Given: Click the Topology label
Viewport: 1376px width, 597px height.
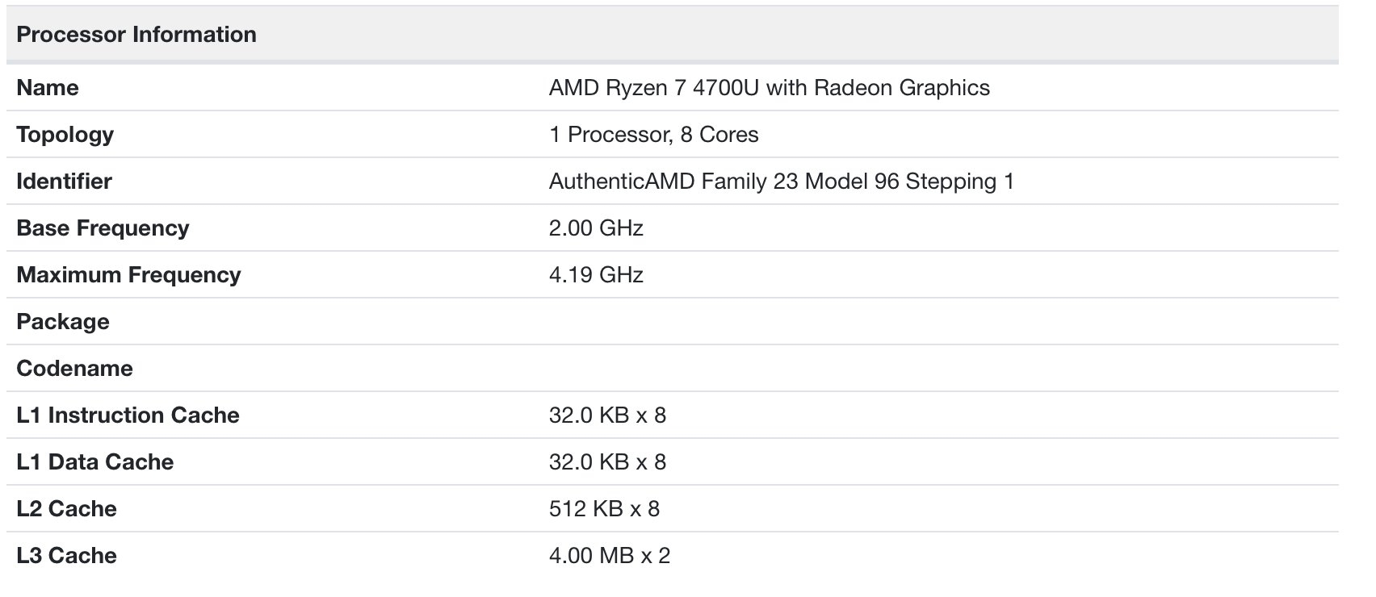Looking at the screenshot, I should point(65,135).
